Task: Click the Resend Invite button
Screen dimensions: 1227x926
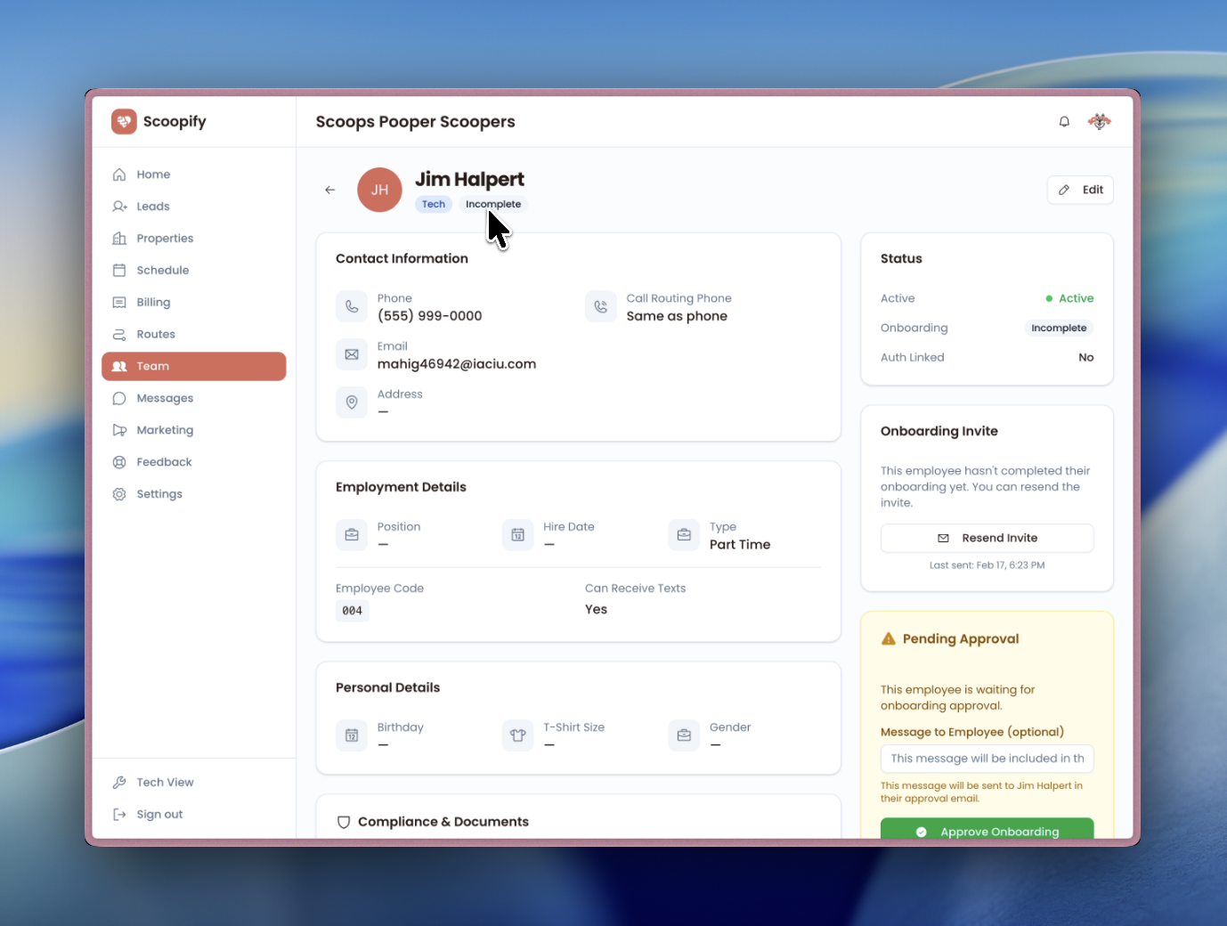Action: tap(987, 538)
